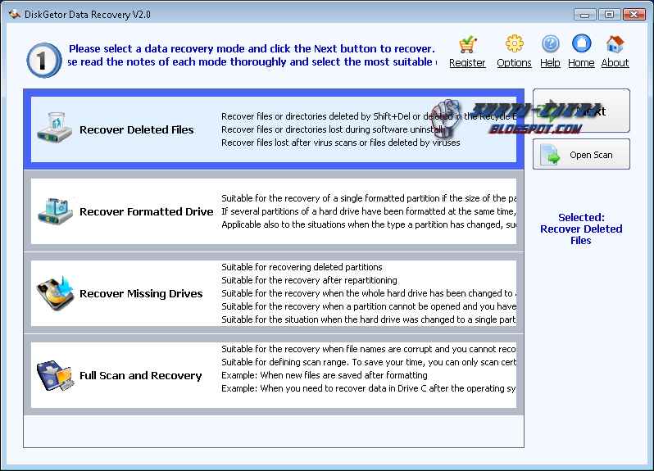Click 'If several partitions of a hard drive' line
The height and width of the screenshot is (471, 654).
pos(369,211)
